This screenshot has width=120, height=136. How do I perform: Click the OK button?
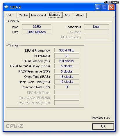[x=103, y=126]
